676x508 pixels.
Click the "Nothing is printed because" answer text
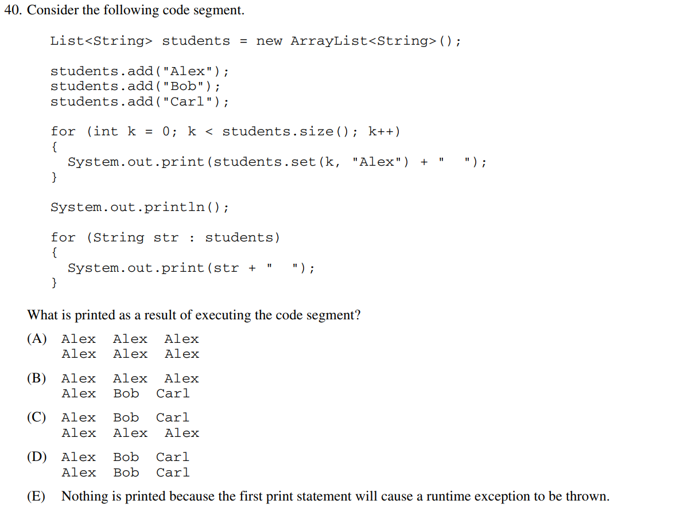(x=335, y=496)
